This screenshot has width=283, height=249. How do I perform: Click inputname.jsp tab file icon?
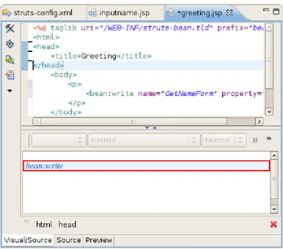[93, 13]
